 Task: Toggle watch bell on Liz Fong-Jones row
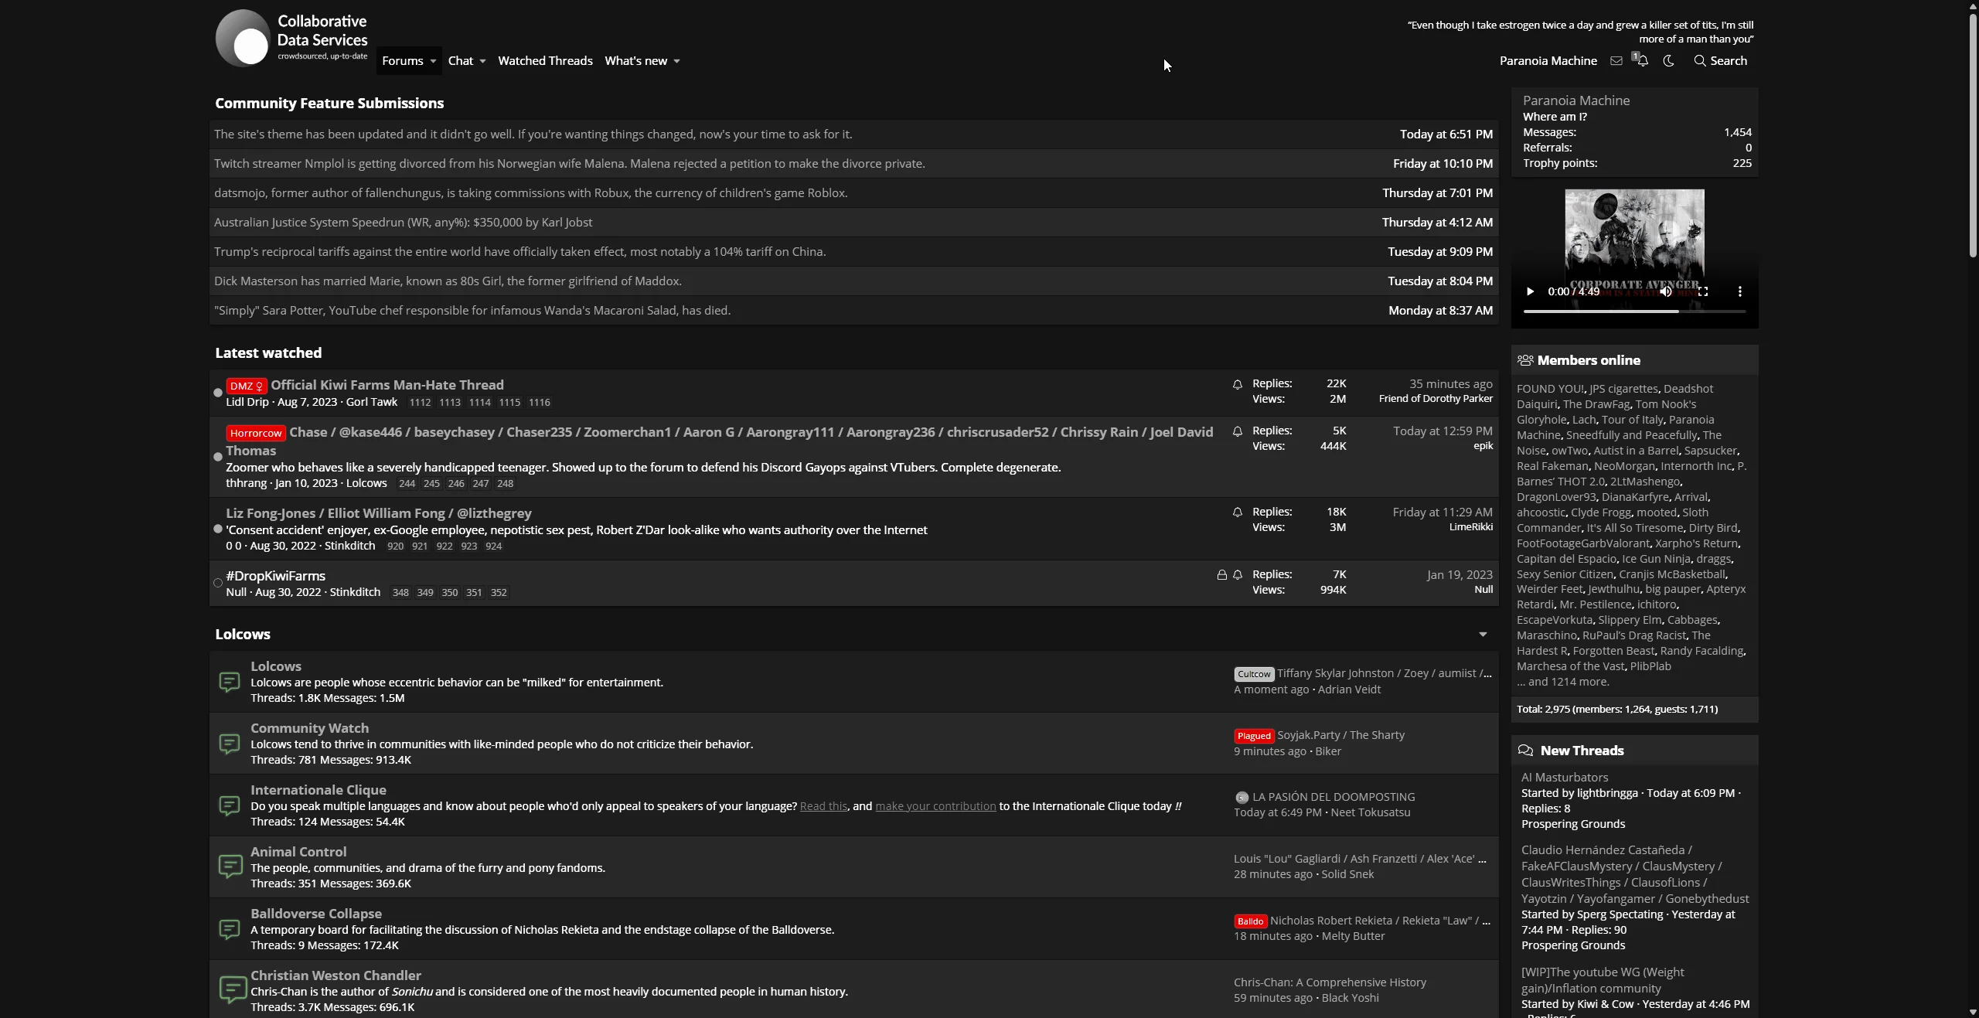[x=1238, y=512]
